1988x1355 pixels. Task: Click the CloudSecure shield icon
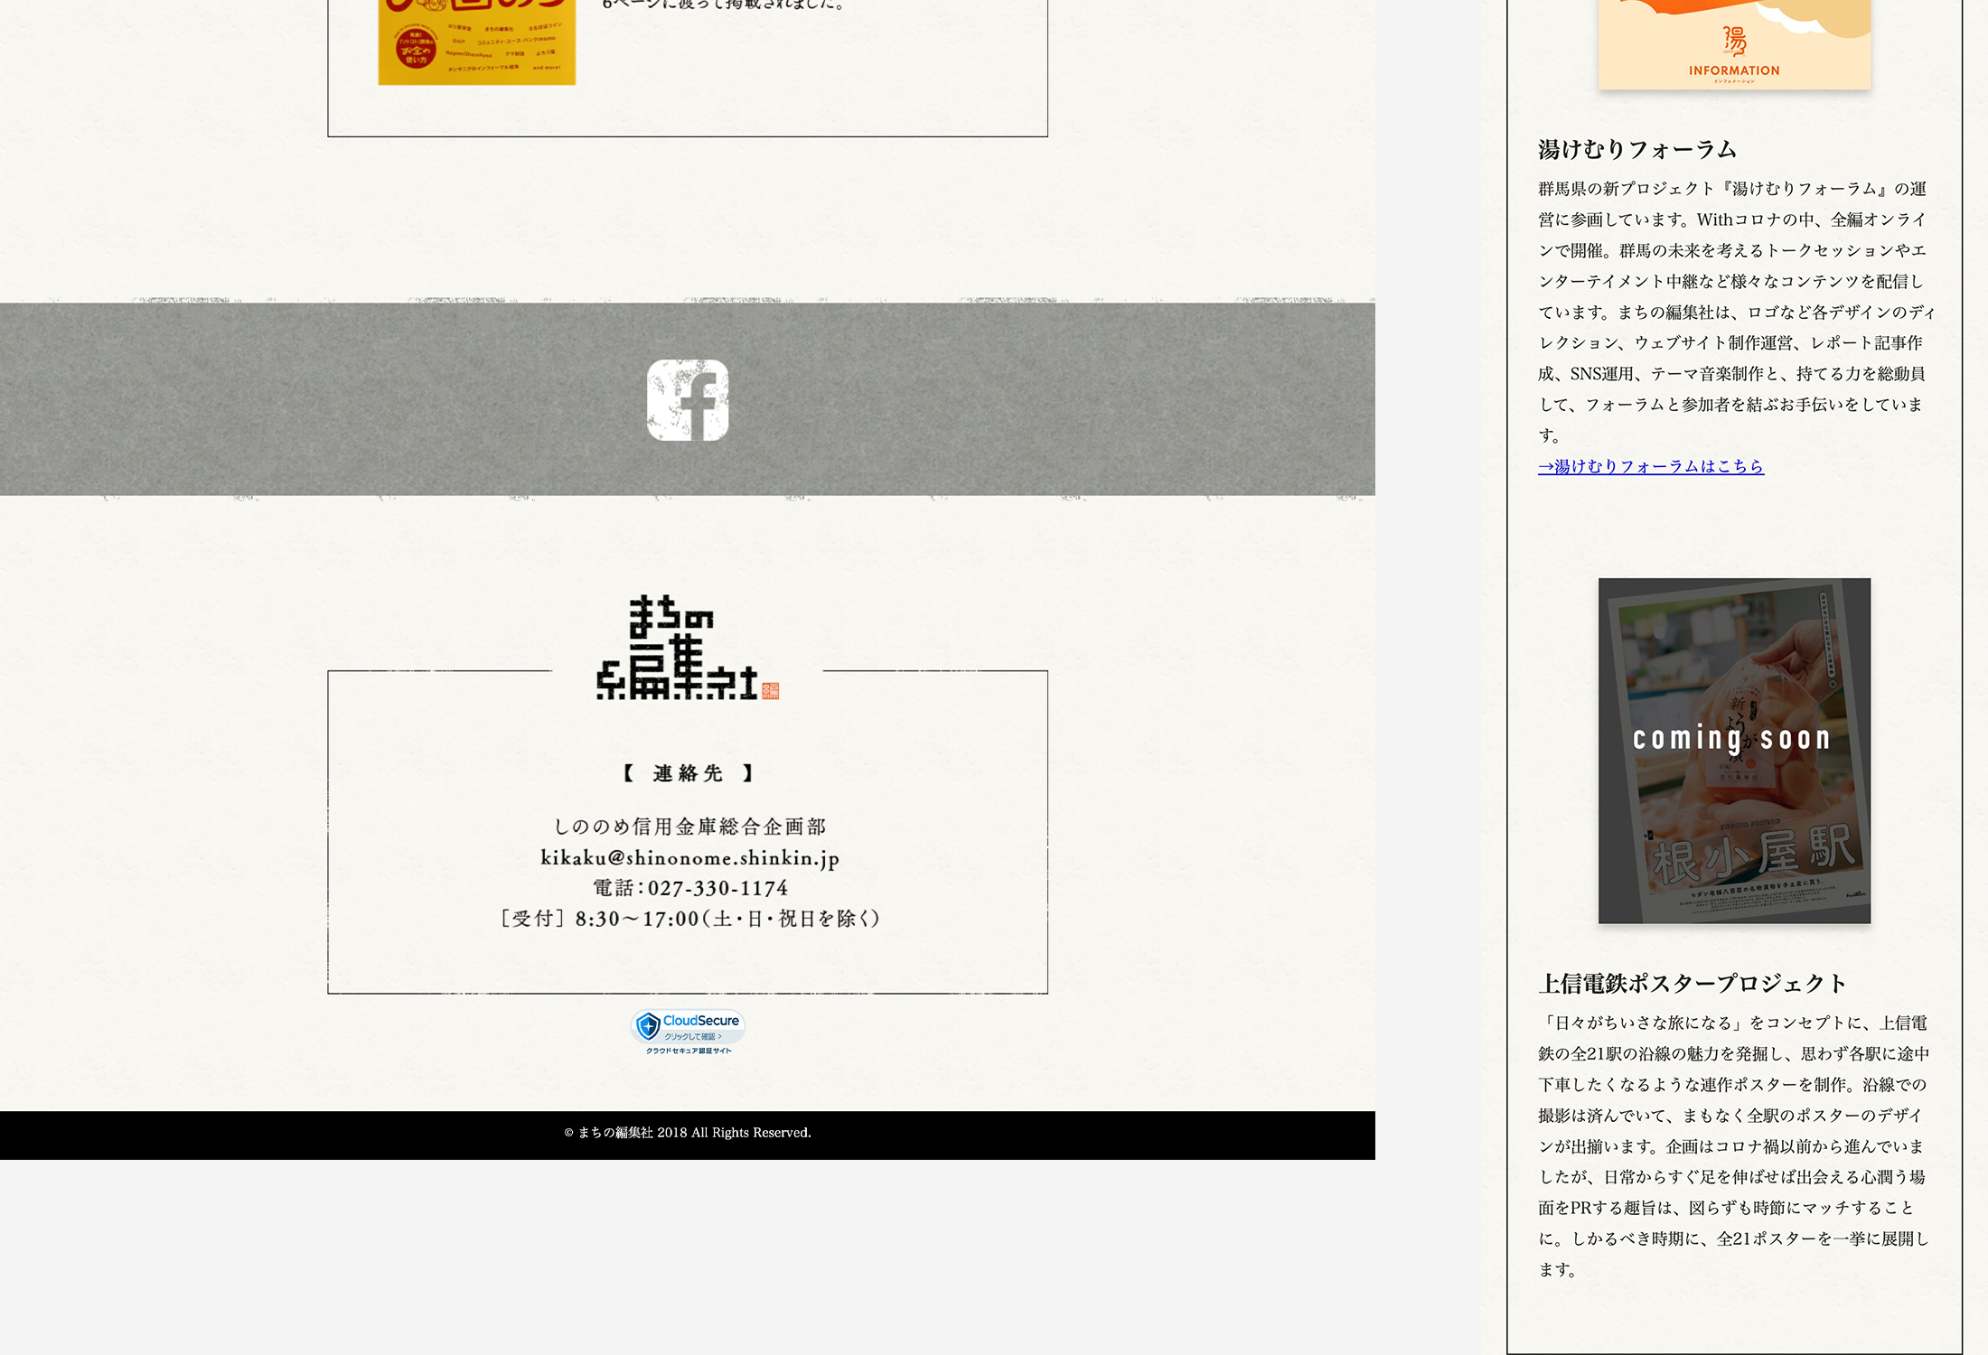tap(648, 1026)
